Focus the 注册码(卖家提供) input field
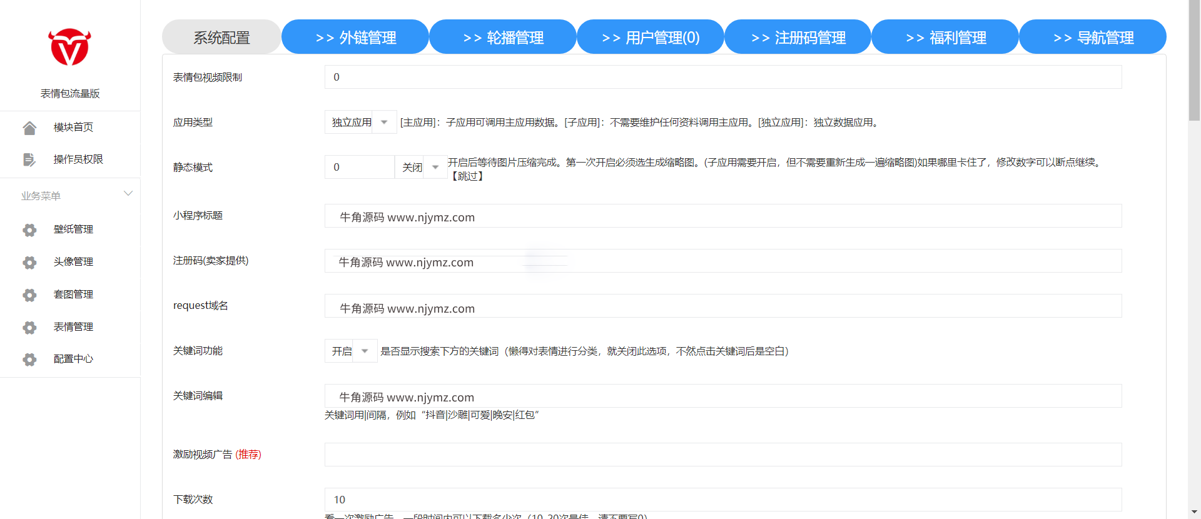Screen dimensions: 1201x519 pos(723,261)
